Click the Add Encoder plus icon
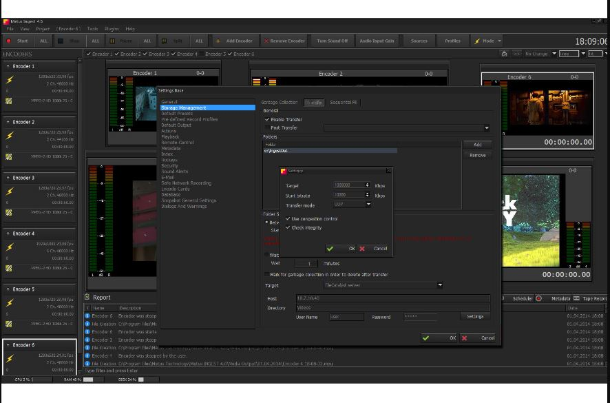Viewport: 610px width, 403px height. click(x=218, y=41)
